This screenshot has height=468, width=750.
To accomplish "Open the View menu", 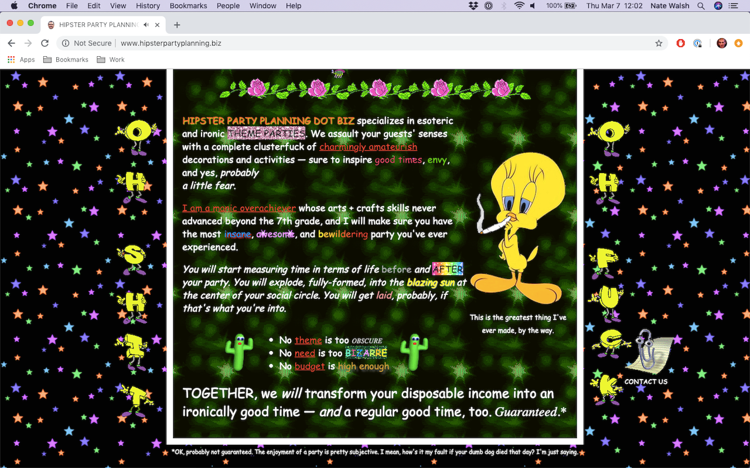I will coord(118,6).
